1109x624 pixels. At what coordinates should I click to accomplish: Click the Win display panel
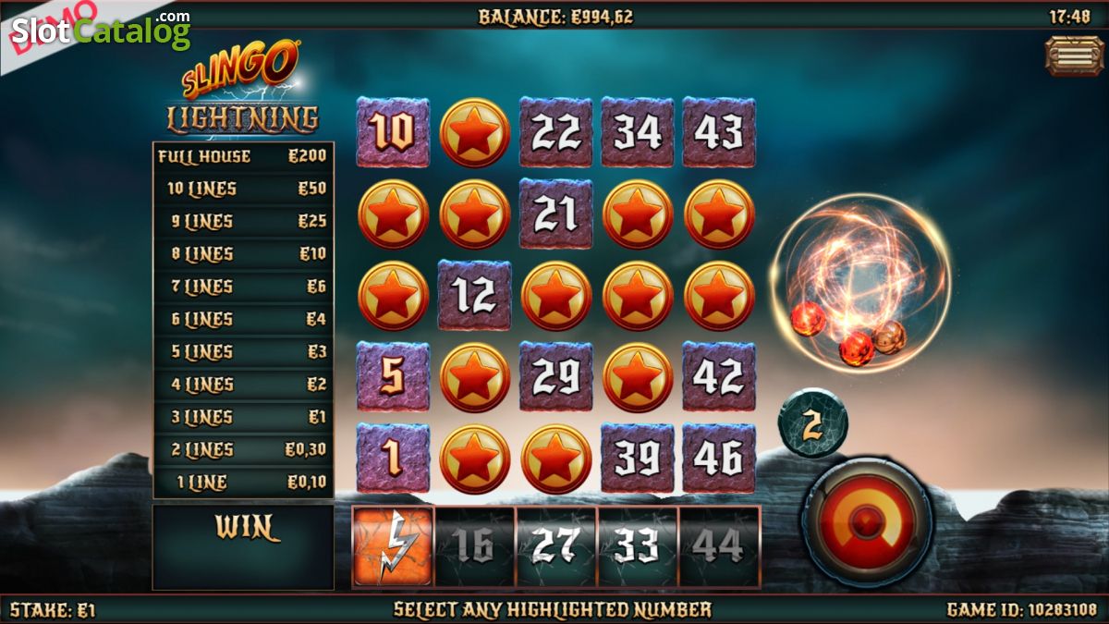[243, 546]
